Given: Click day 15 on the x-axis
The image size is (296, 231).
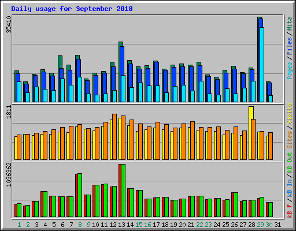Looking at the screenshot, I should point(139,225).
